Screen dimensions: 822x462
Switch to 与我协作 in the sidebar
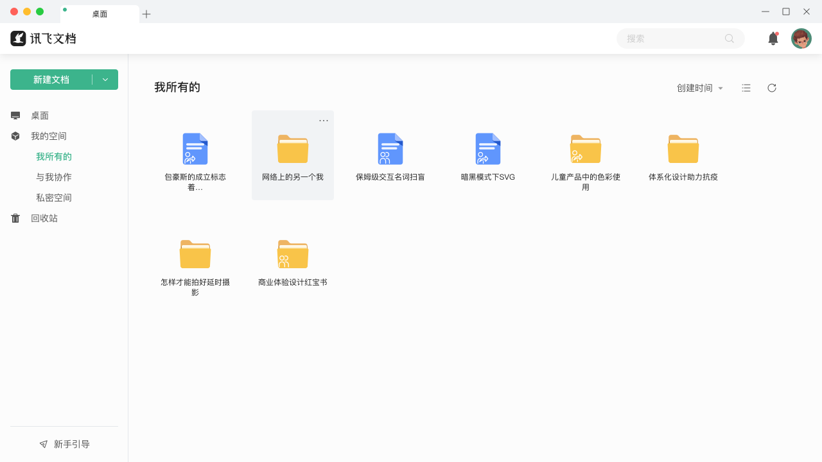(54, 176)
